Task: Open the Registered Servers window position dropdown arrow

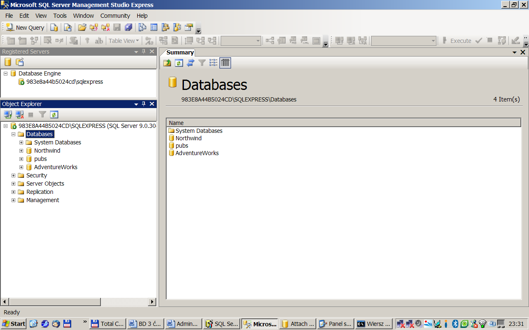Action: pos(136,52)
